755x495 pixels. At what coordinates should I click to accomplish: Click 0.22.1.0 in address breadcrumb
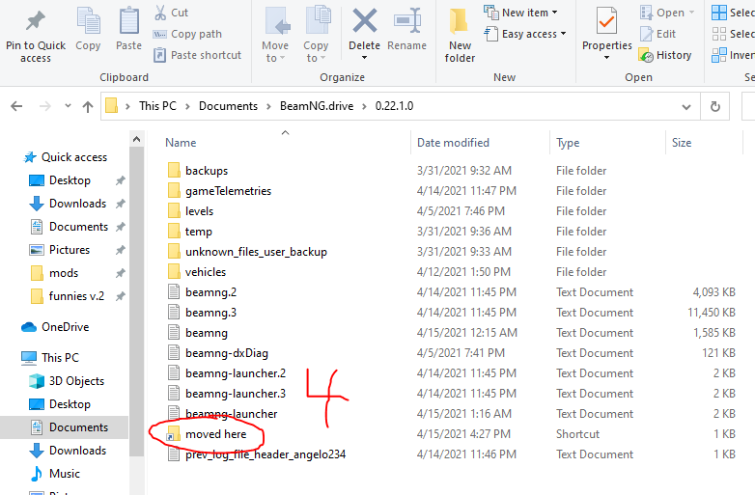pos(394,106)
